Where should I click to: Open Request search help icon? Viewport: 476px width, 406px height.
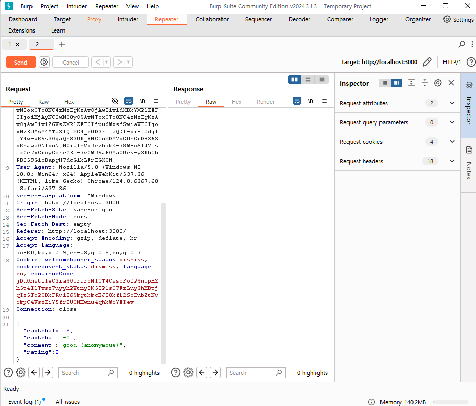pyautogui.click(x=8, y=372)
